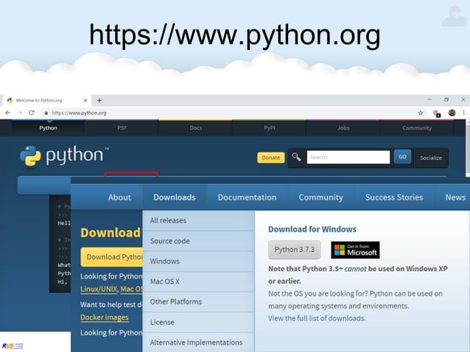Open the user profile avatar
This screenshot has height=352, width=470.
[x=452, y=113]
